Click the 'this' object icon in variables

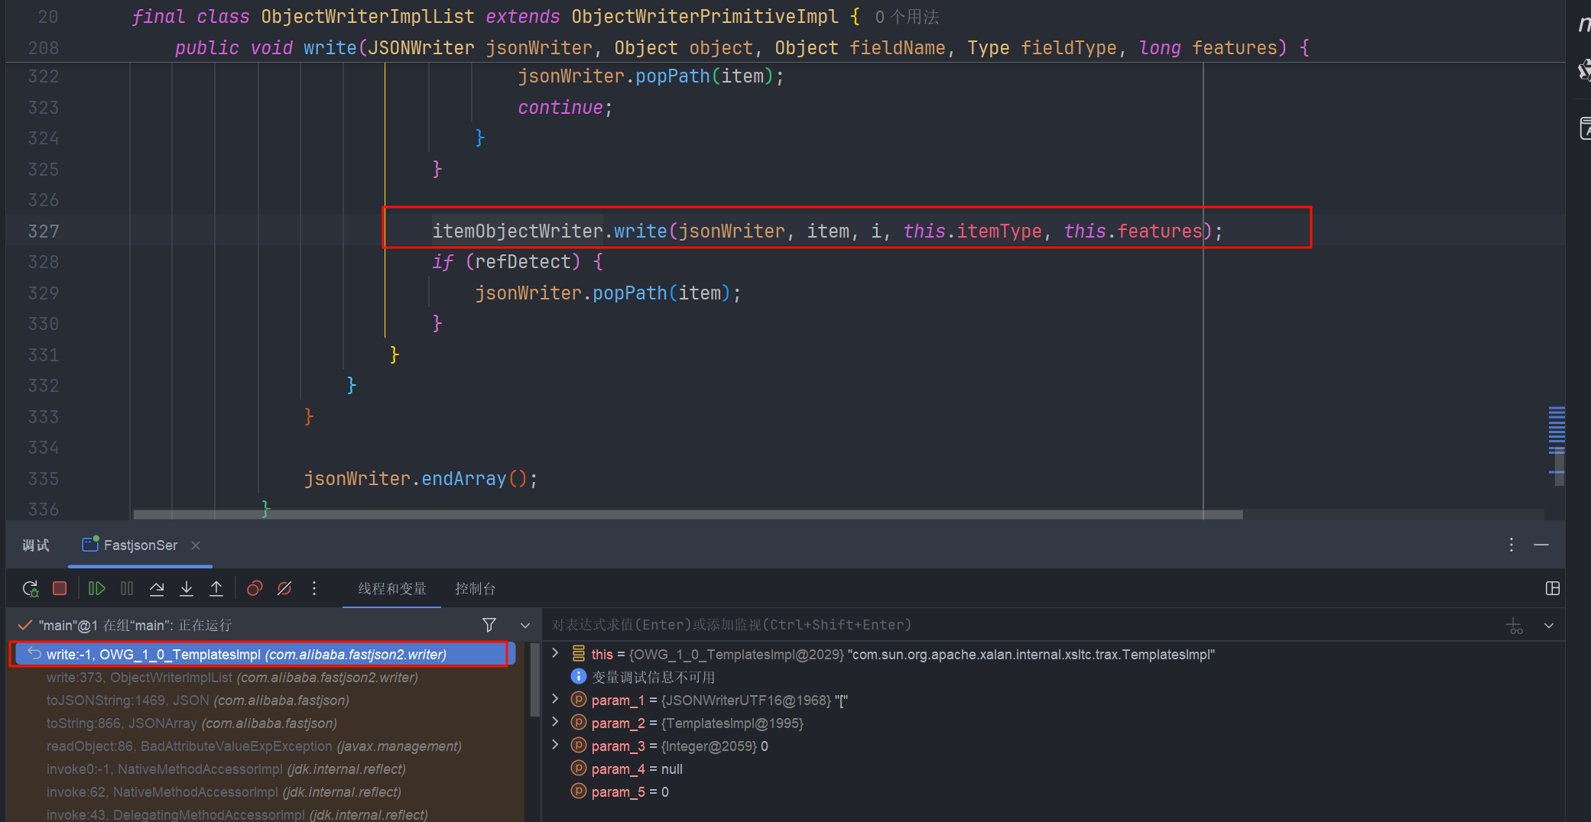tap(579, 653)
